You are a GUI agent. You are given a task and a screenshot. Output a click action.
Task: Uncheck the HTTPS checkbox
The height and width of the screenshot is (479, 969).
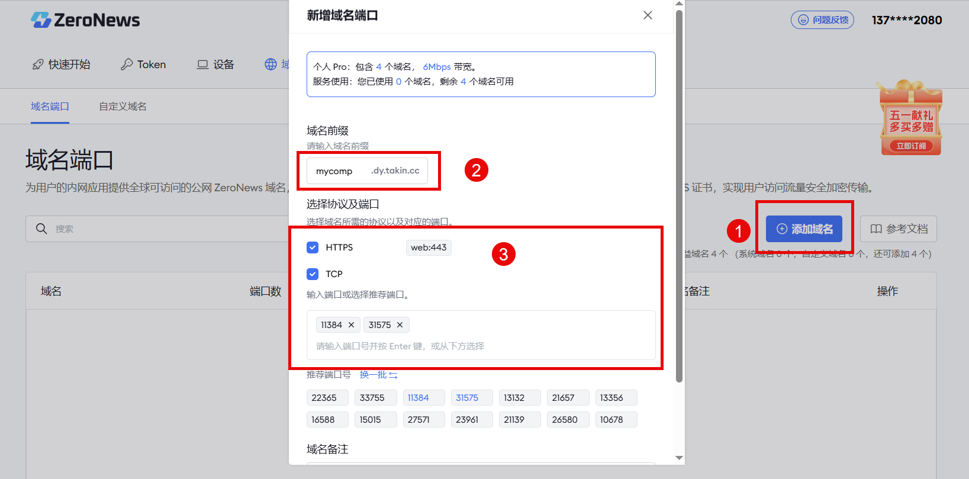click(313, 247)
